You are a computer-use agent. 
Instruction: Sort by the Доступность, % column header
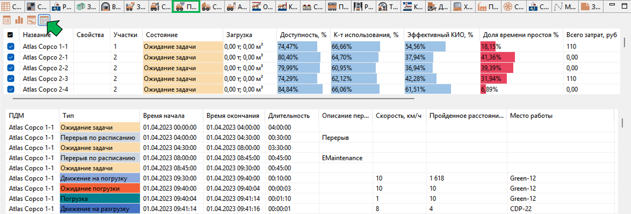pyautogui.click(x=303, y=35)
